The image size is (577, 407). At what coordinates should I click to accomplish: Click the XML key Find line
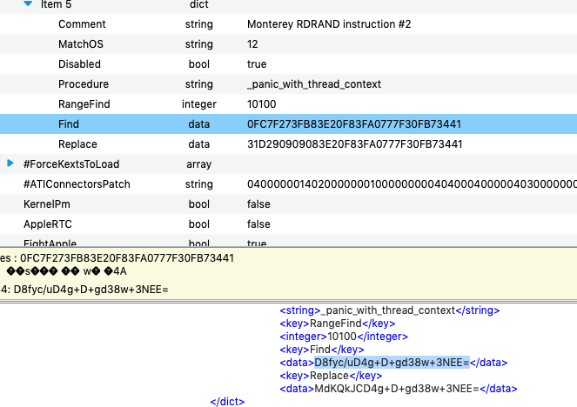click(x=322, y=350)
